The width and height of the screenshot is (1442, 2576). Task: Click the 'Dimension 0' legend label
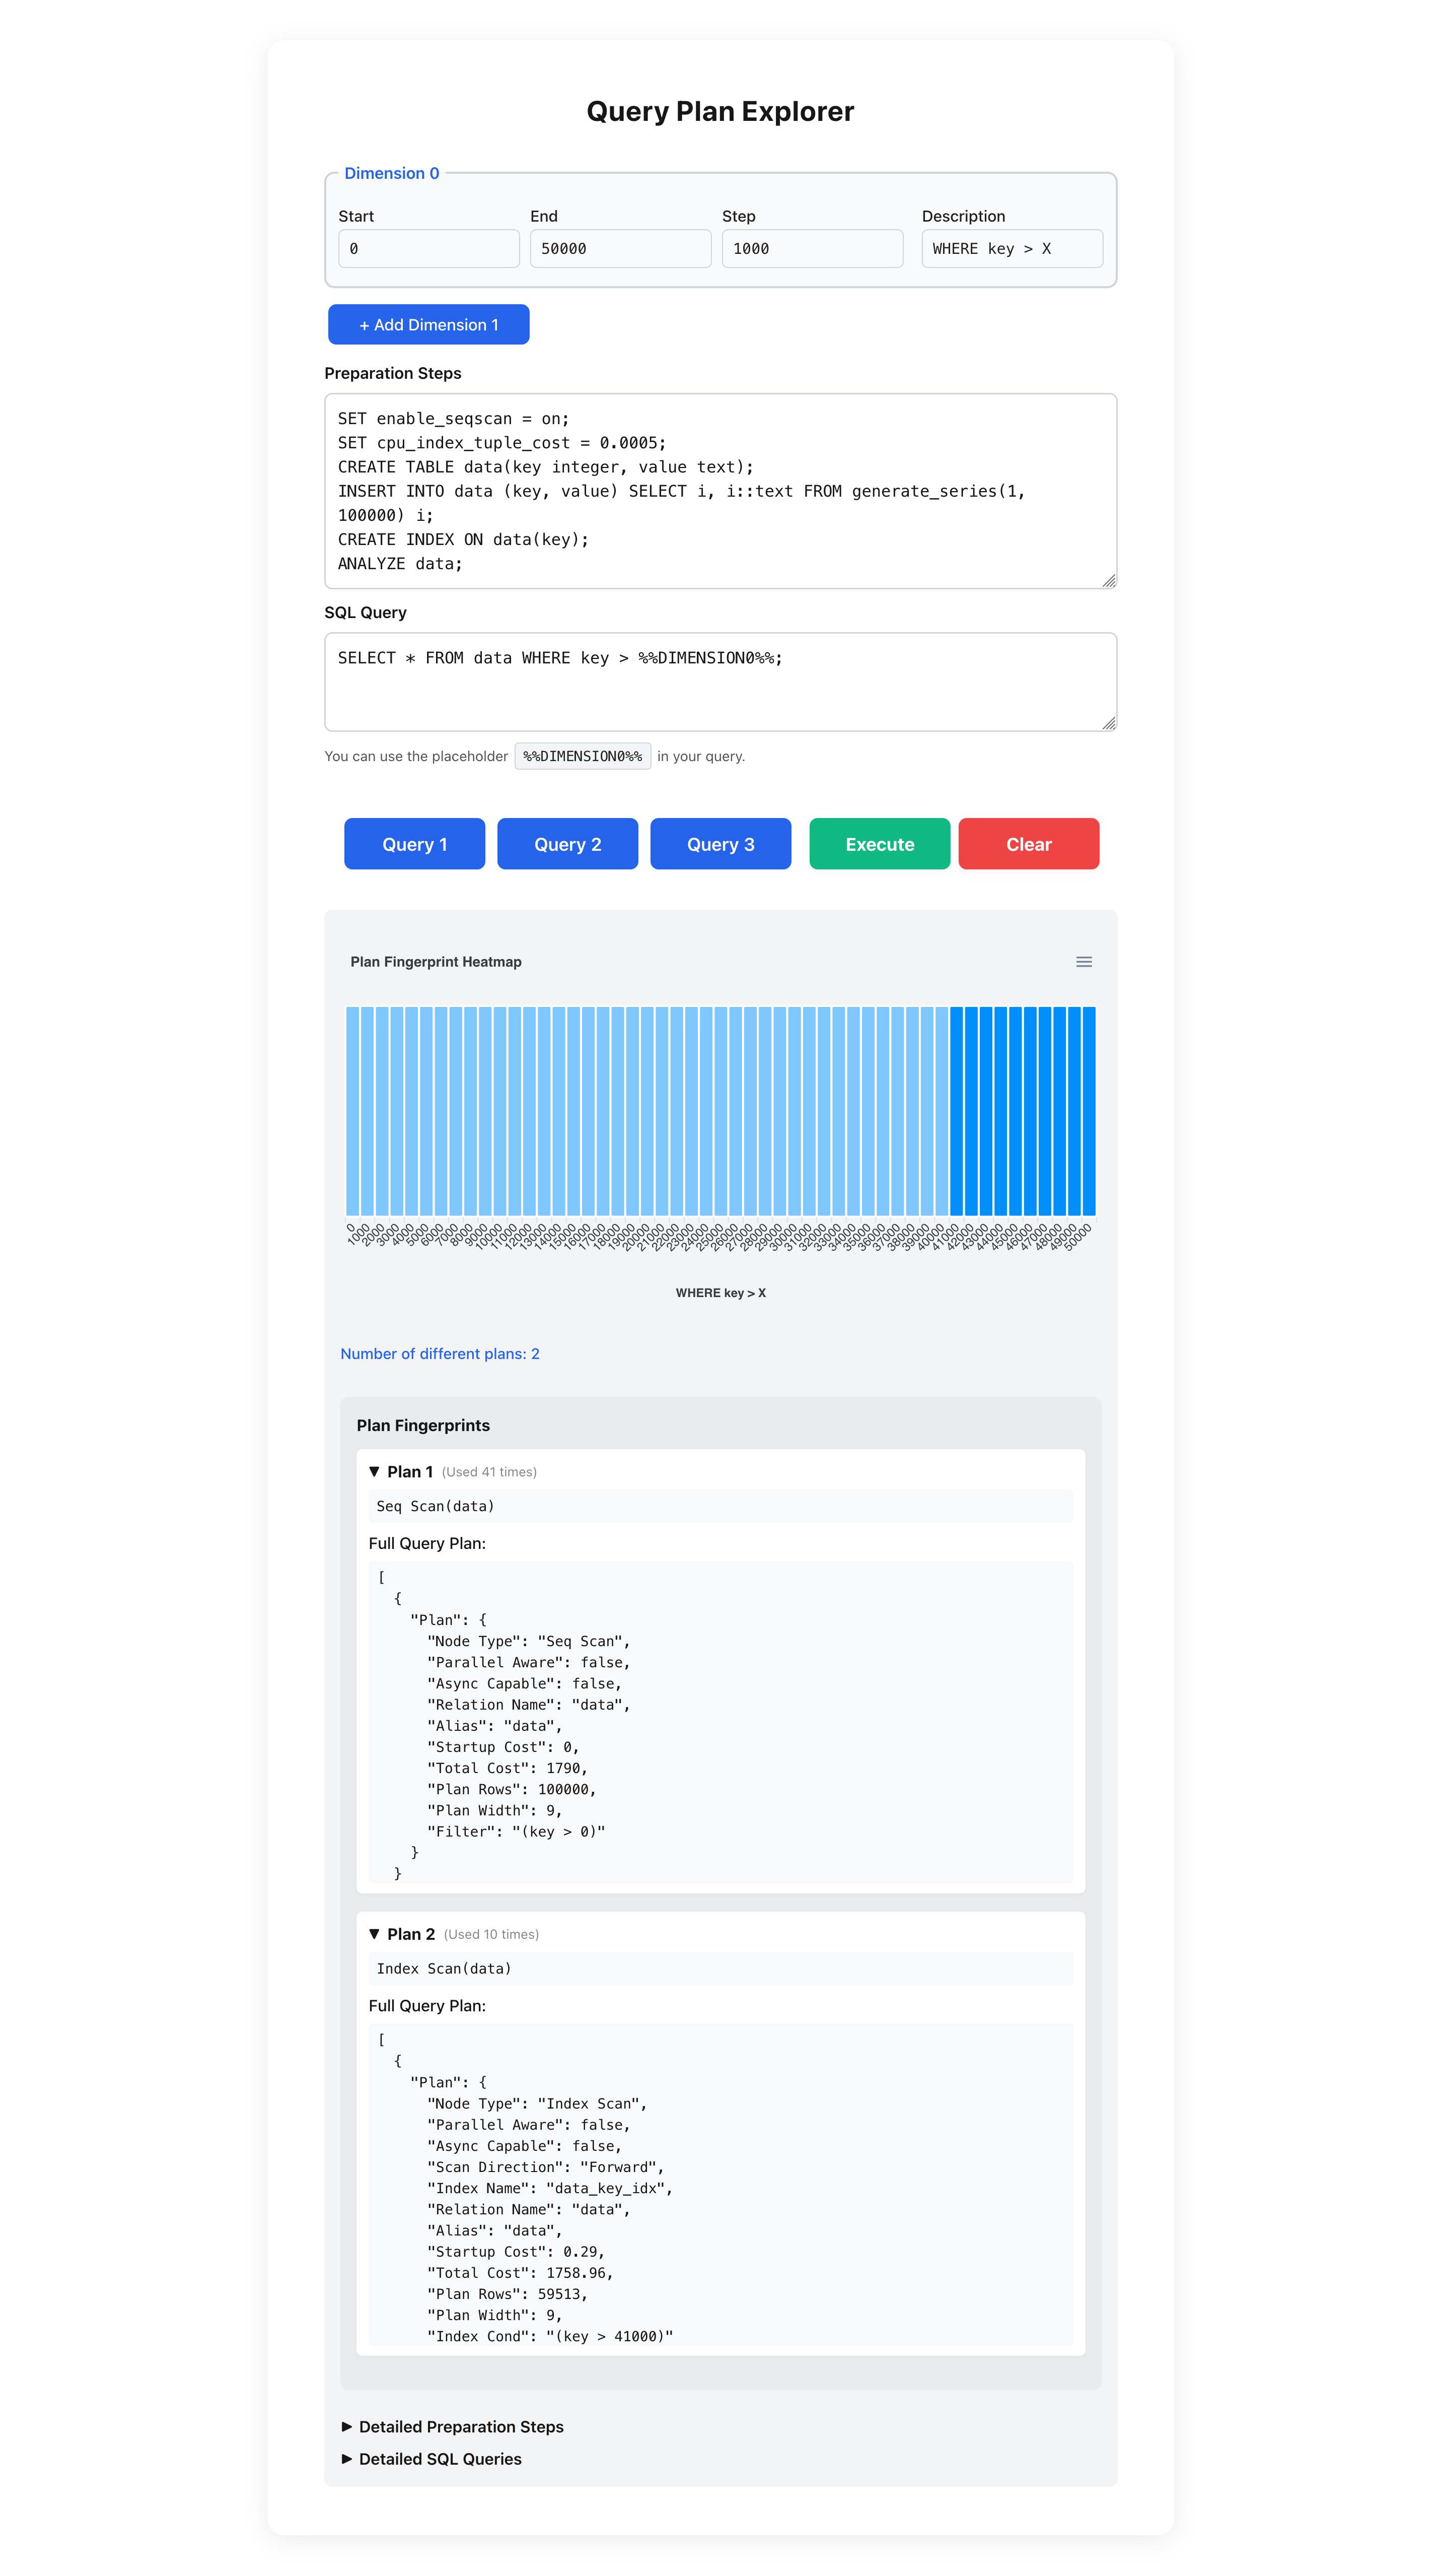[392, 173]
